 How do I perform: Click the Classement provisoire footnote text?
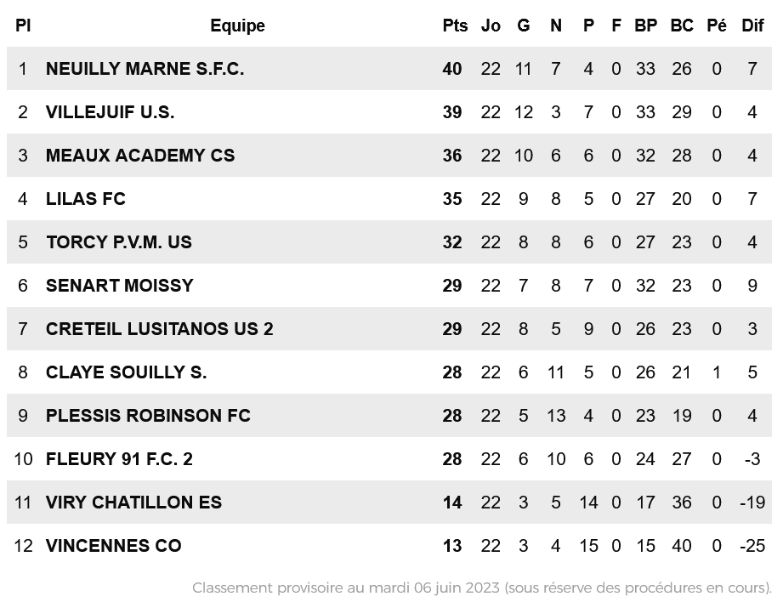[x=482, y=588]
